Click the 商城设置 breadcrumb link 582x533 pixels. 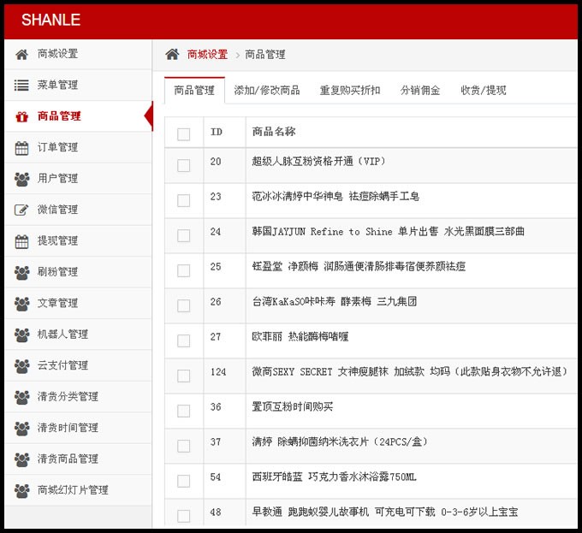pos(207,55)
